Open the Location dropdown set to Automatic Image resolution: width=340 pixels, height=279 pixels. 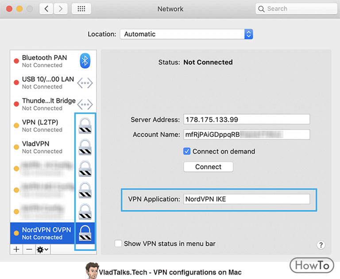pyautogui.click(x=186, y=34)
